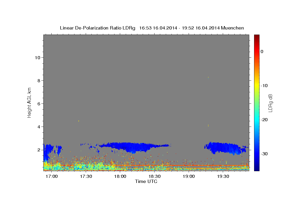This screenshot has height=205, width=308.
Task: Click the colorbar tick label 0
Action: (x=262, y=52)
